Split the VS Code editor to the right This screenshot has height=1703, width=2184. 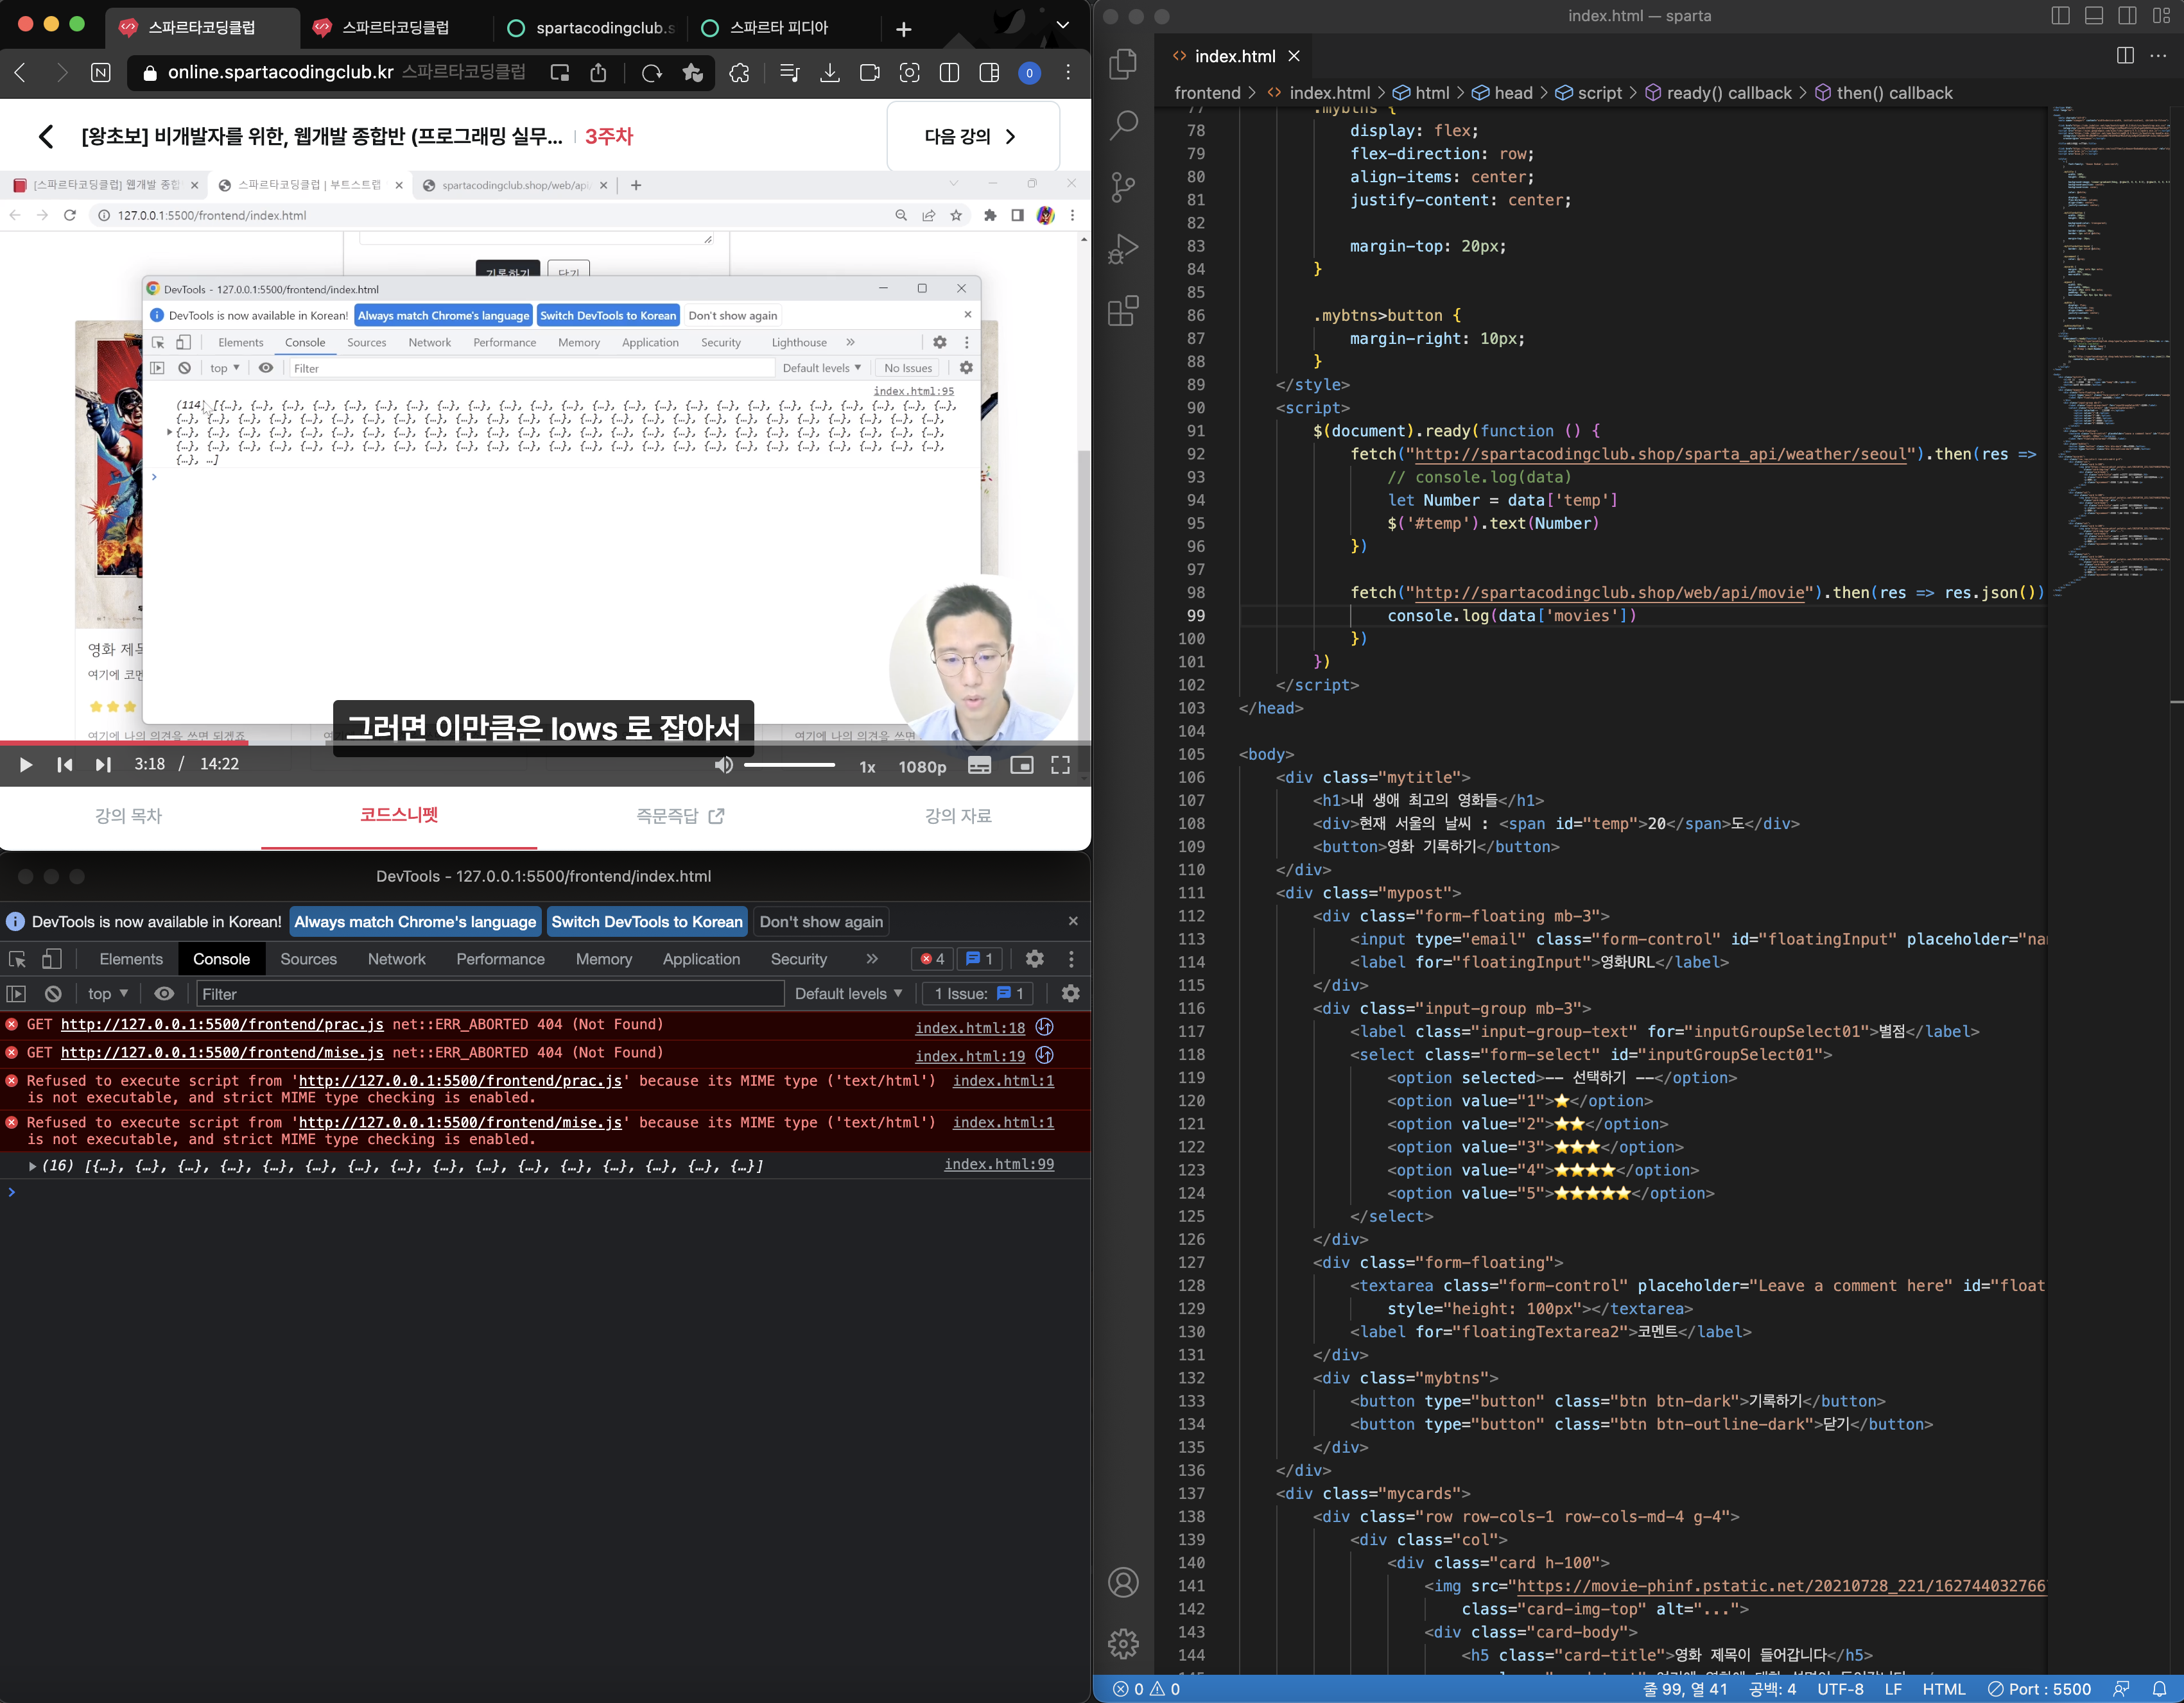2125,56
